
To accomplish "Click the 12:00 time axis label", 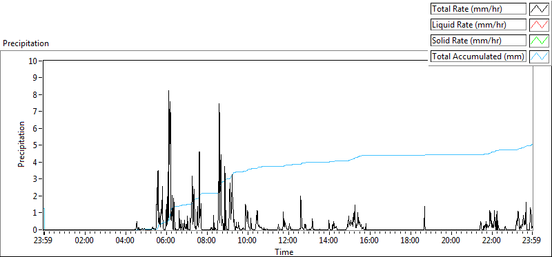I will (x=288, y=241).
